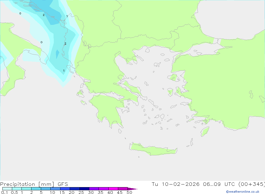The width and height of the screenshot is (265, 194).
Task: Click the "25" legend scale label
Action: point(81,192)
